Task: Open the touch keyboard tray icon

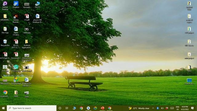Action: pyautogui.click(x=172, y=108)
